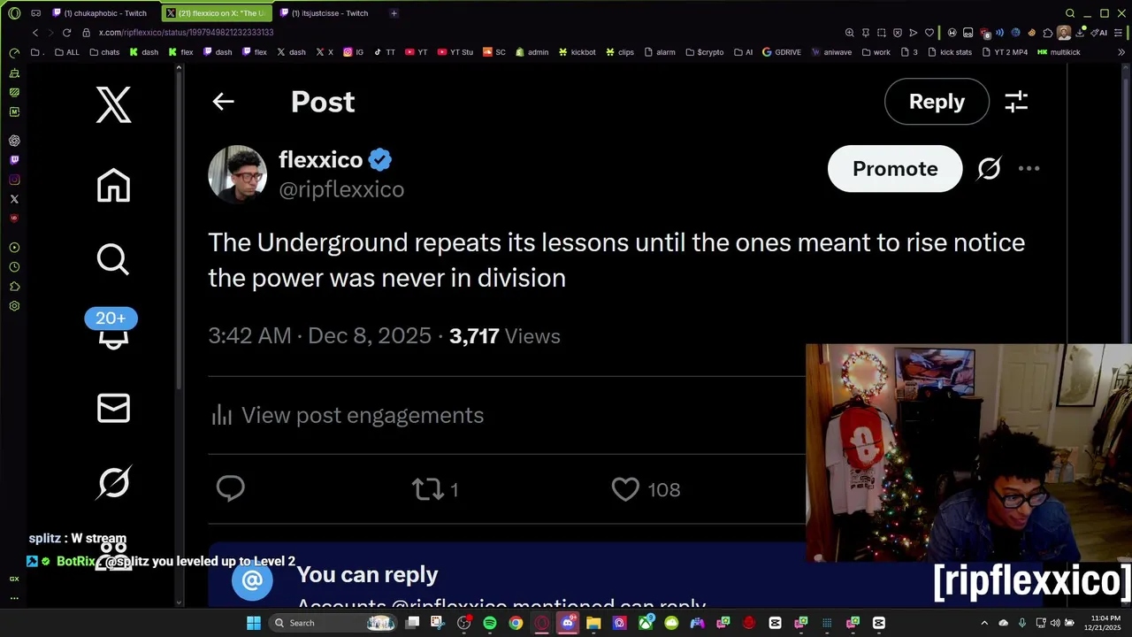Open the three-dot more menu on post

tap(1029, 168)
